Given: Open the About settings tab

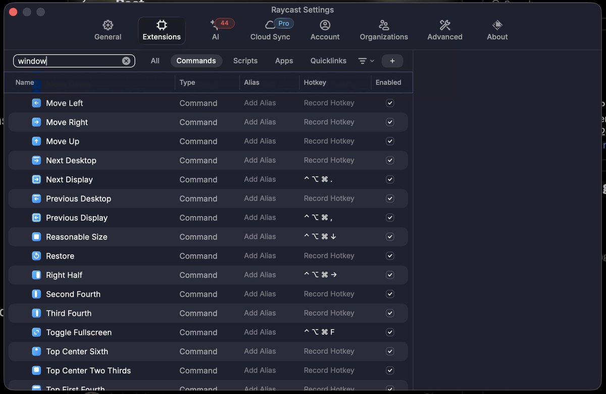Looking at the screenshot, I should pyautogui.click(x=497, y=31).
